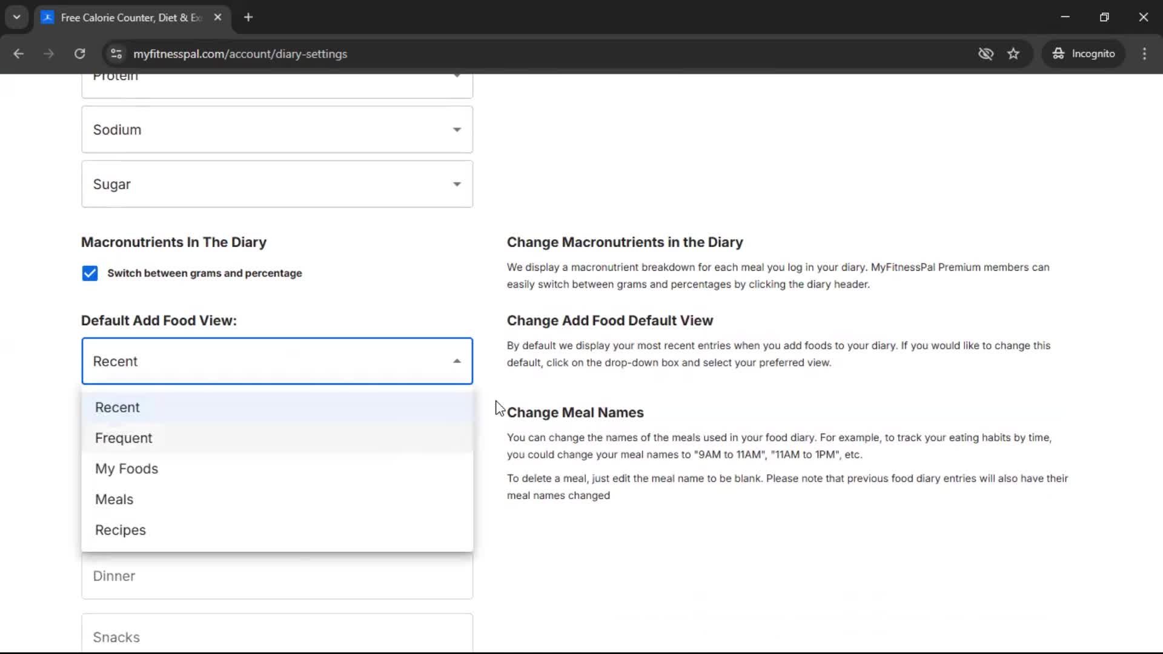Bookmark this page with the star icon
Image resolution: width=1163 pixels, height=654 pixels.
1013,54
